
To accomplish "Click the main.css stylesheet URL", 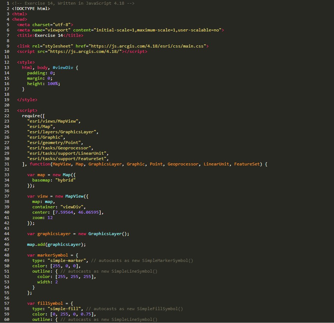I will coord(148,46).
